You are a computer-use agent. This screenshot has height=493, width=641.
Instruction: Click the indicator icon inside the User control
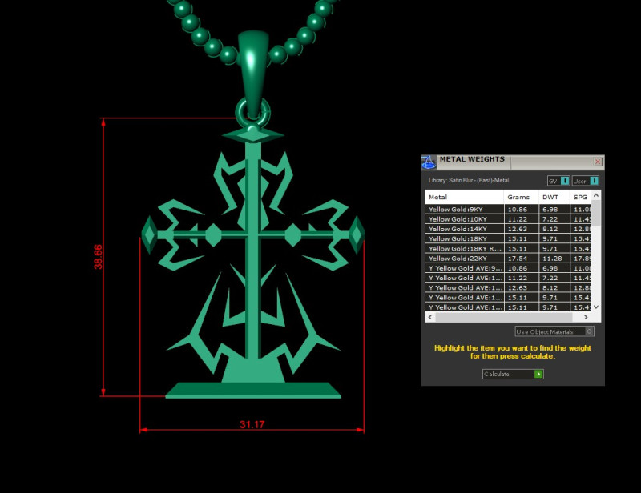tap(594, 182)
